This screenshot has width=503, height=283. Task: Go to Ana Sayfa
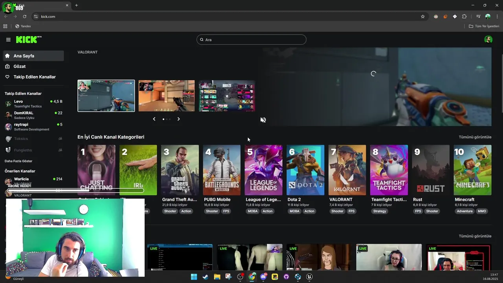[33, 56]
